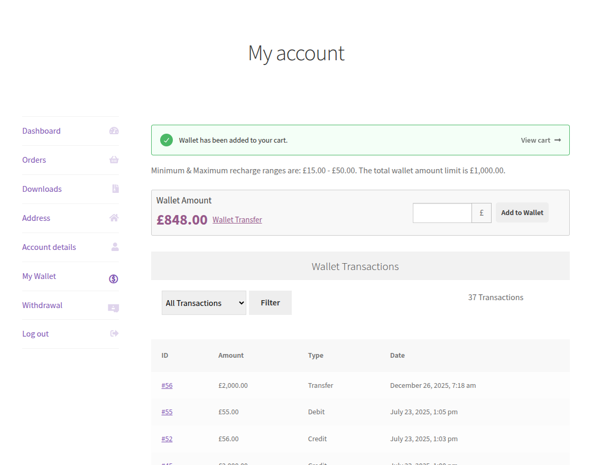The height and width of the screenshot is (465, 592).
Task: Open transaction #56 details
Action: point(167,385)
